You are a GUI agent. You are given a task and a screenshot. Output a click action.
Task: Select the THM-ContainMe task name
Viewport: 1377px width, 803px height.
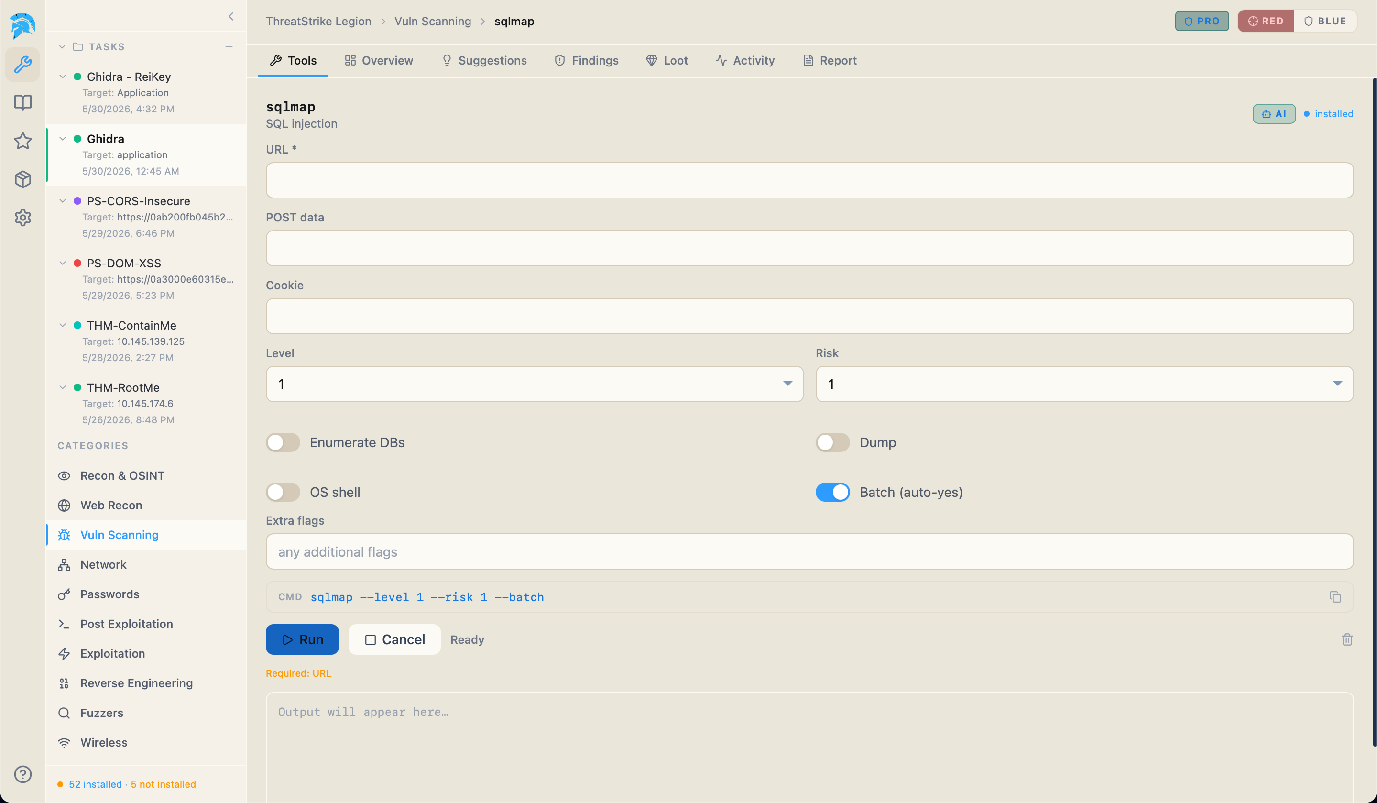(x=131, y=325)
